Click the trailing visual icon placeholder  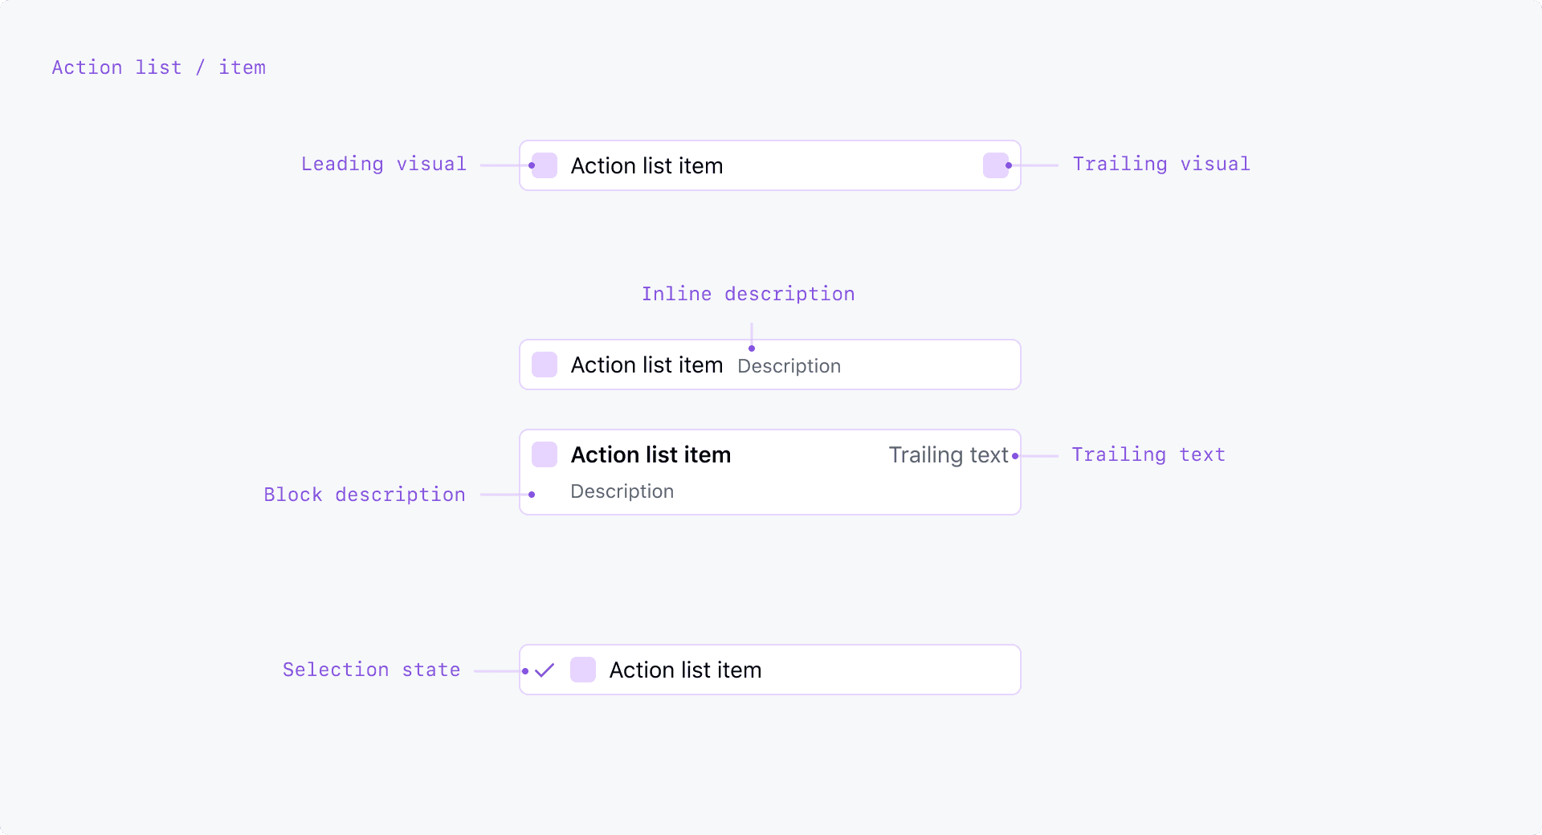coord(995,165)
